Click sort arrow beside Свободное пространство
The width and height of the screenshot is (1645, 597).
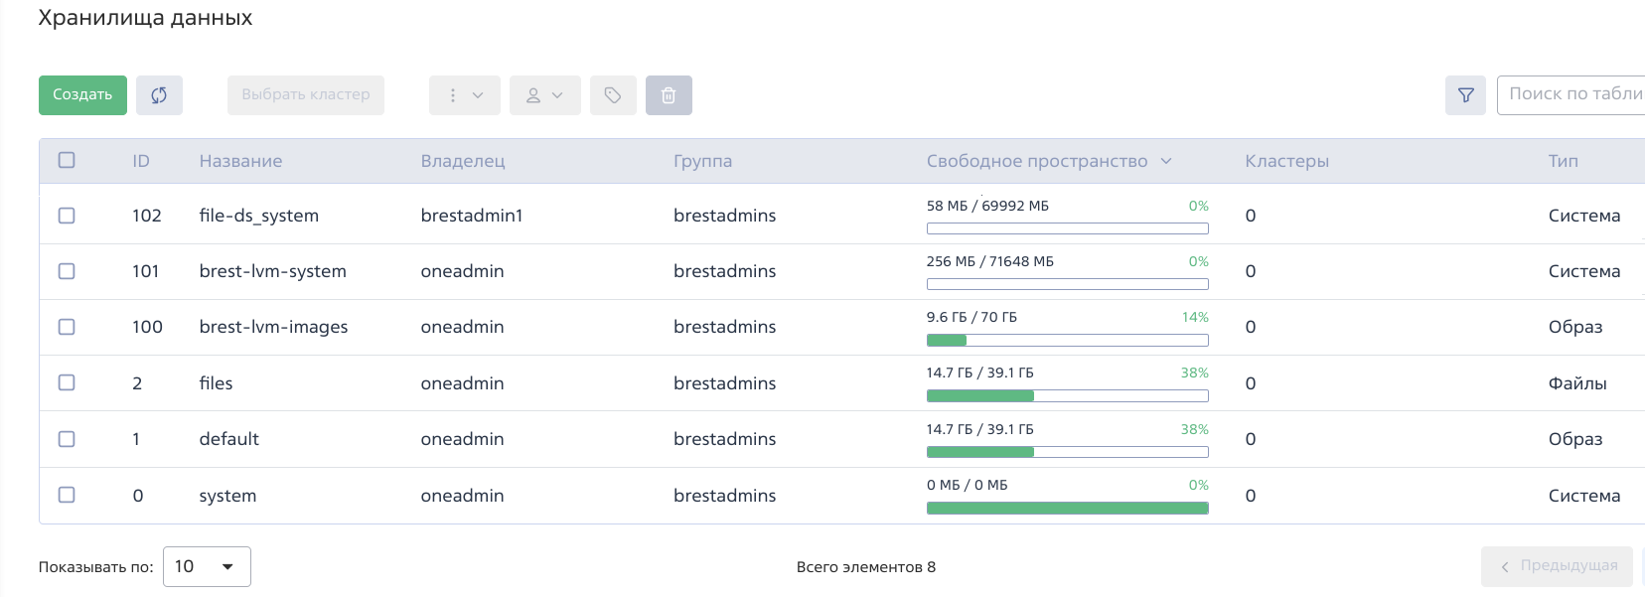(1166, 161)
